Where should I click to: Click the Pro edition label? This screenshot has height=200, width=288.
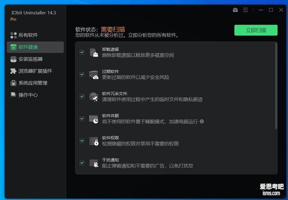click(x=13, y=19)
